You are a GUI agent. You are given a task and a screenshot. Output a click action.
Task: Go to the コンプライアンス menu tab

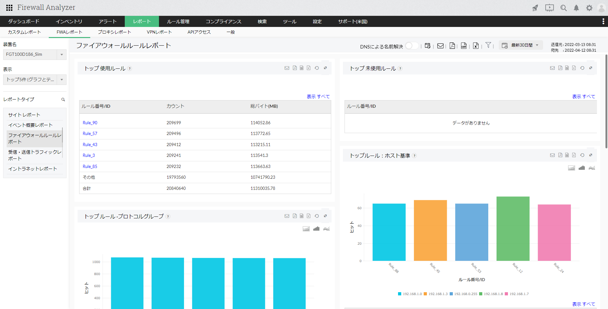pyautogui.click(x=223, y=22)
